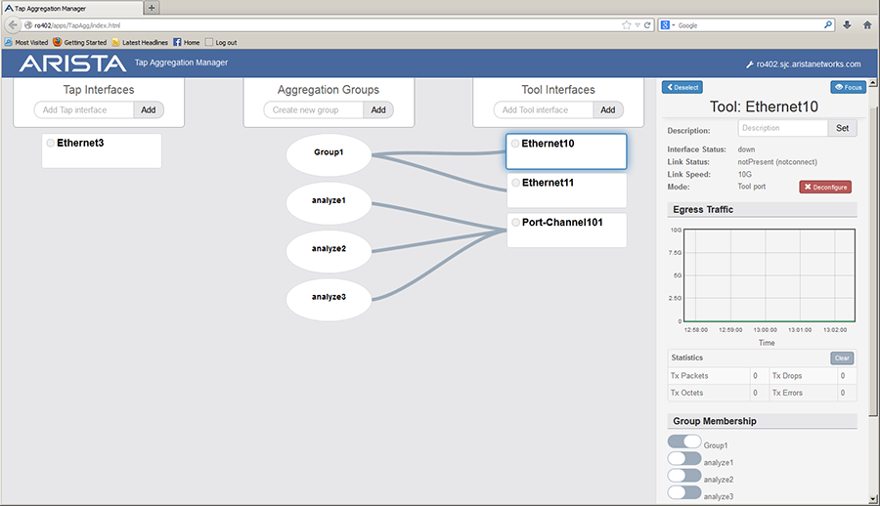The width and height of the screenshot is (880, 506).
Task: Click the Port-Channel101 tool interface label
Action: 562,222
